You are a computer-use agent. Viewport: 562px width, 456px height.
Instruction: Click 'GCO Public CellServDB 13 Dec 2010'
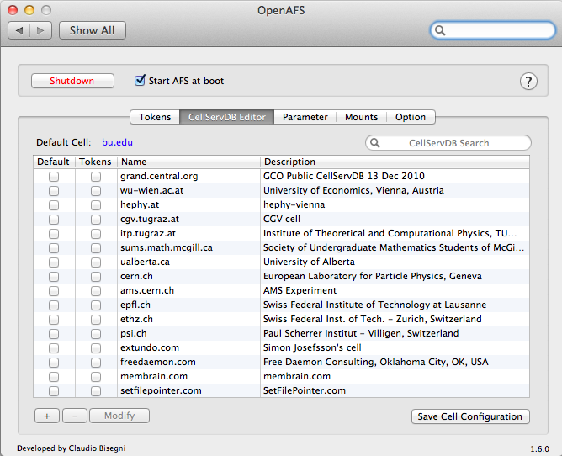344,176
